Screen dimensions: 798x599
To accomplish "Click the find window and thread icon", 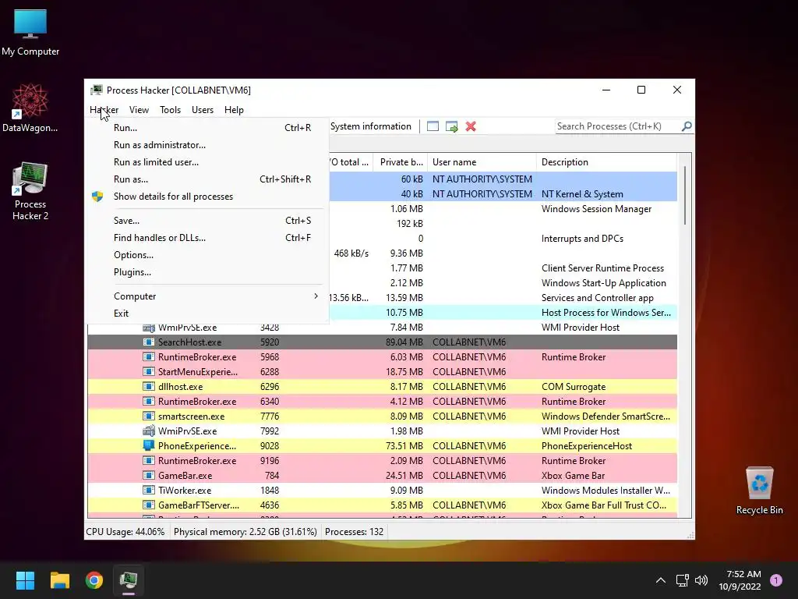I will click(451, 126).
